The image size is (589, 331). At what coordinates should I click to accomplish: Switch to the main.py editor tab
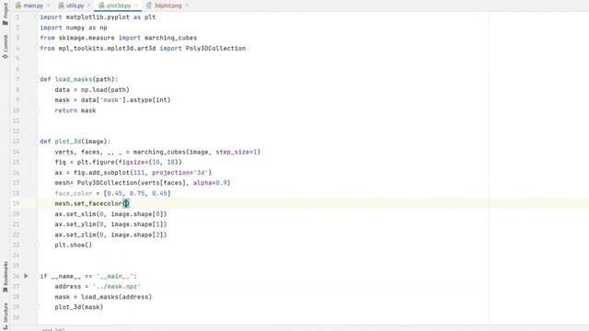pos(33,6)
